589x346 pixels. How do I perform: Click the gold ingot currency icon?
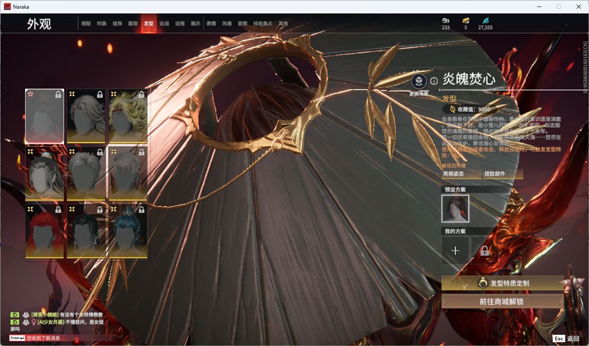(465, 20)
